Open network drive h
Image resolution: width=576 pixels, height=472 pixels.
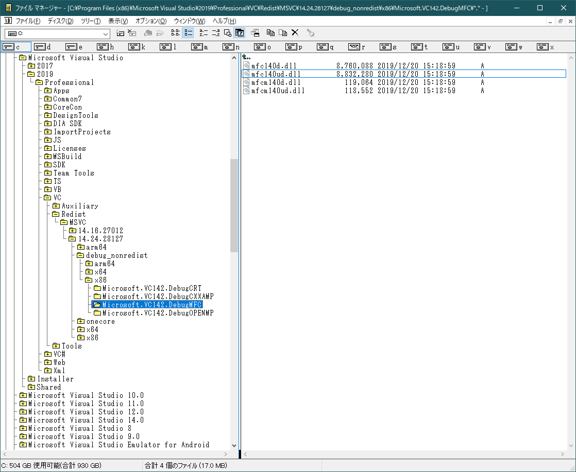103,47
